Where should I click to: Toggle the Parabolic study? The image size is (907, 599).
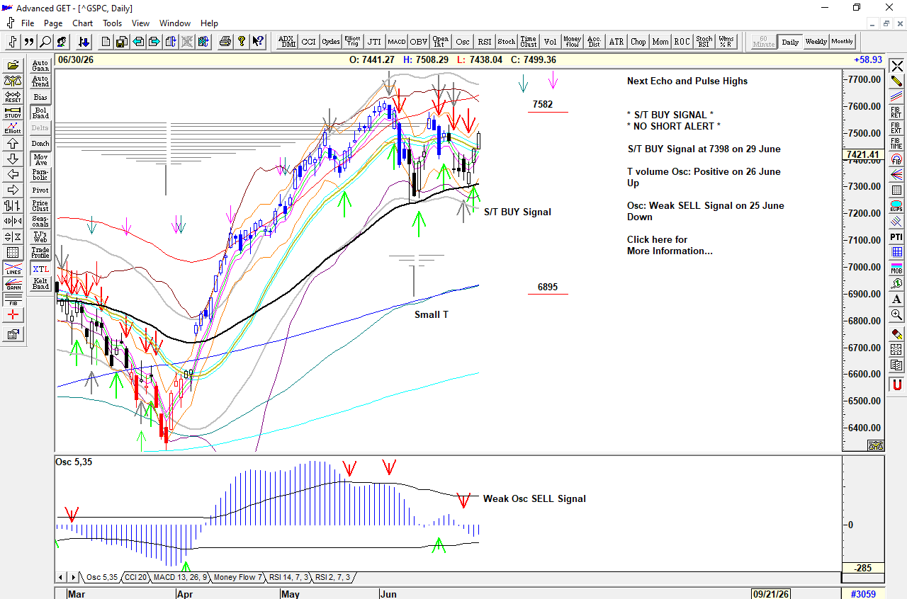[40, 174]
